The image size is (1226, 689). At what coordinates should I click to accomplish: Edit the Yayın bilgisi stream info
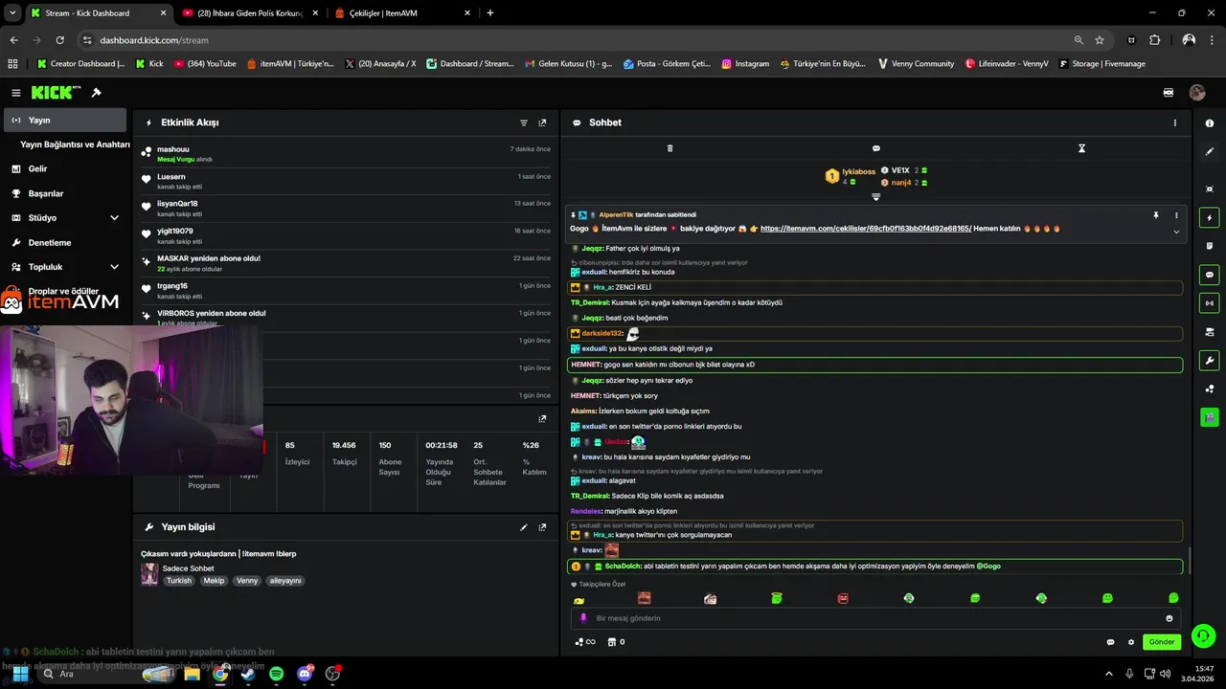point(524,527)
